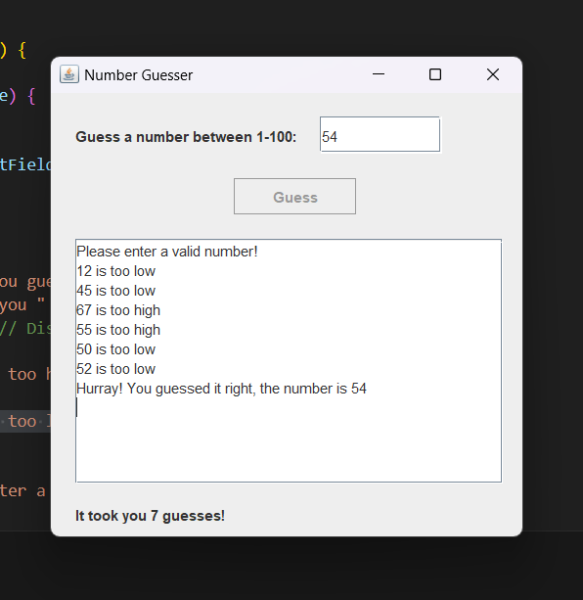Maximize the Number Guesser window
The width and height of the screenshot is (583, 600).
click(435, 74)
